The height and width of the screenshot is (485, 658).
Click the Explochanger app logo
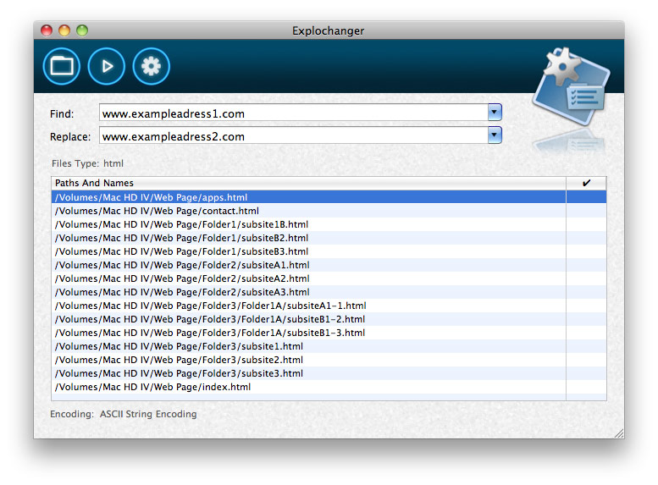572,86
